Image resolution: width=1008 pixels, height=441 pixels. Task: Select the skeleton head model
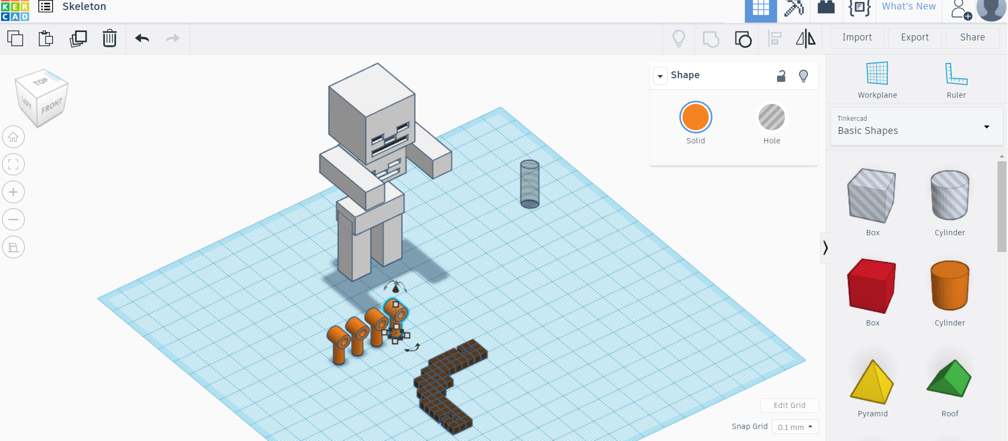click(x=371, y=113)
